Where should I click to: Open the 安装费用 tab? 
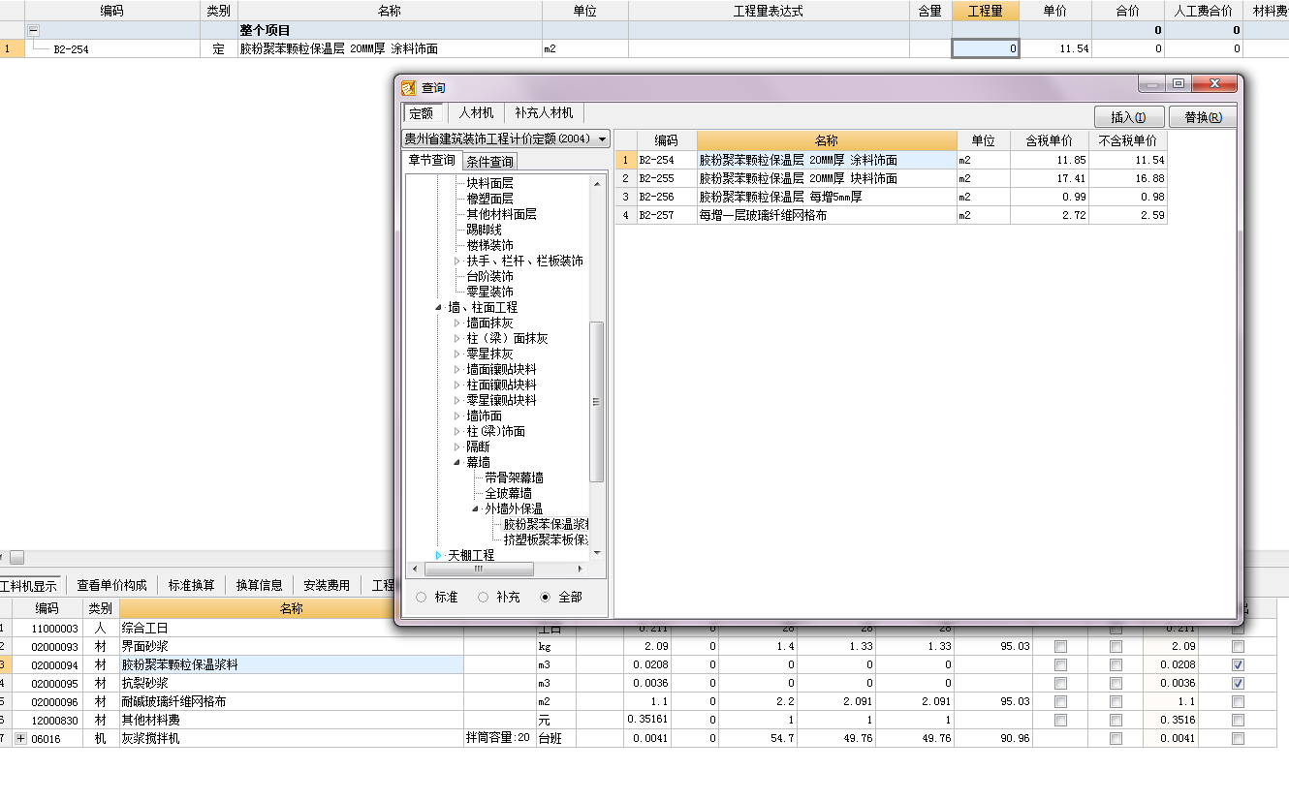[x=327, y=585]
